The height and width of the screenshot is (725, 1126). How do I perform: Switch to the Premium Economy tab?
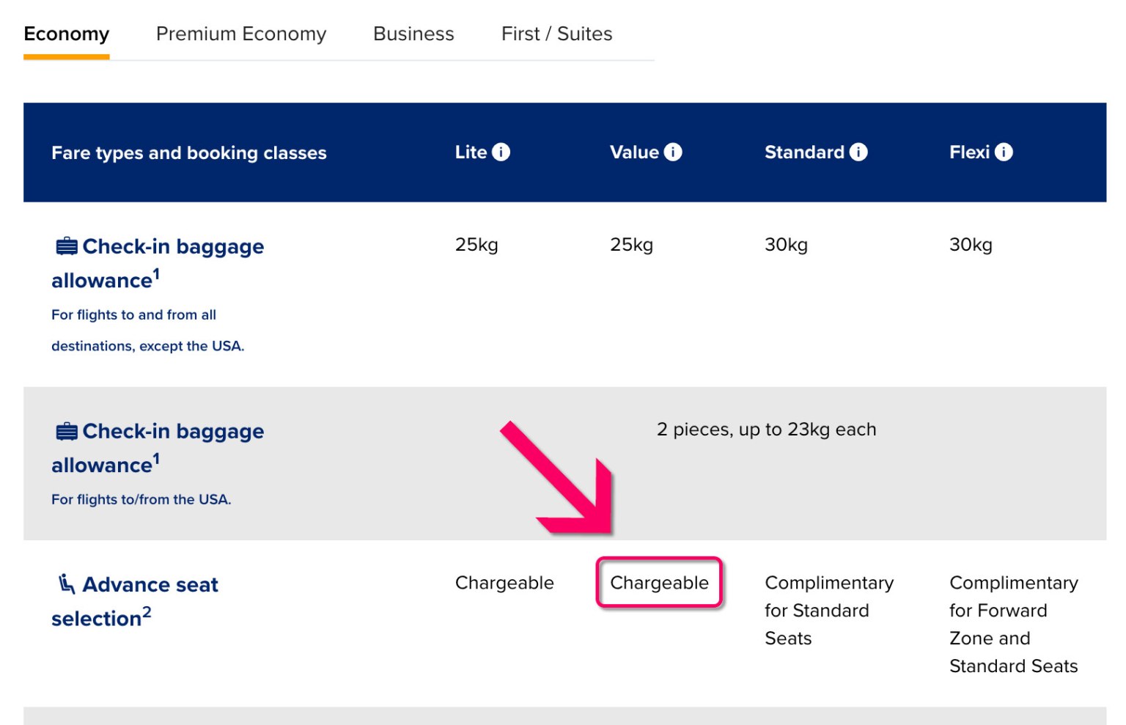[240, 34]
